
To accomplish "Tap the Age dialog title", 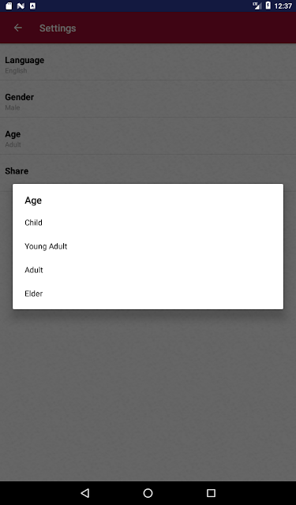I will point(33,200).
